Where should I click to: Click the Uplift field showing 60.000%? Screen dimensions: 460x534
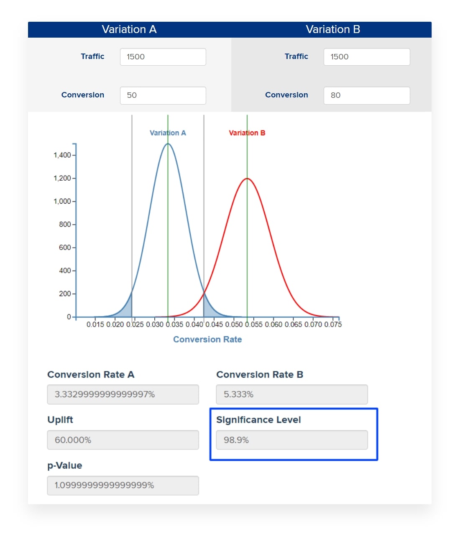(123, 440)
